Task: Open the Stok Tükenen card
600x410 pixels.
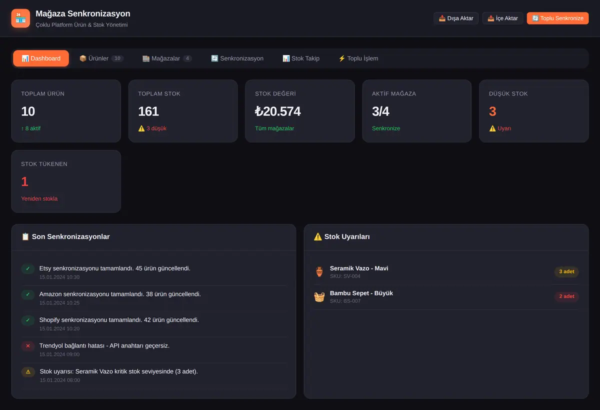Action: pos(66,181)
